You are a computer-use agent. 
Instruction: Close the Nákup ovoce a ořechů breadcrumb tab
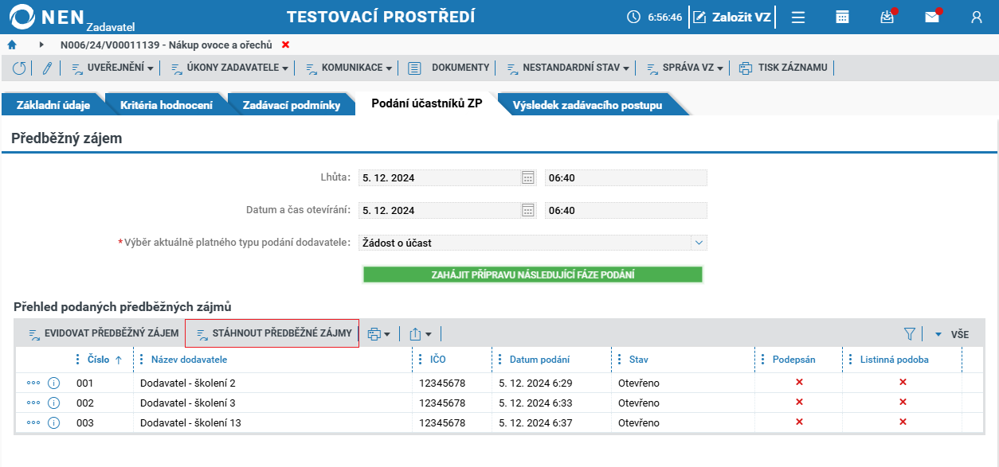click(x=286, y=45)
